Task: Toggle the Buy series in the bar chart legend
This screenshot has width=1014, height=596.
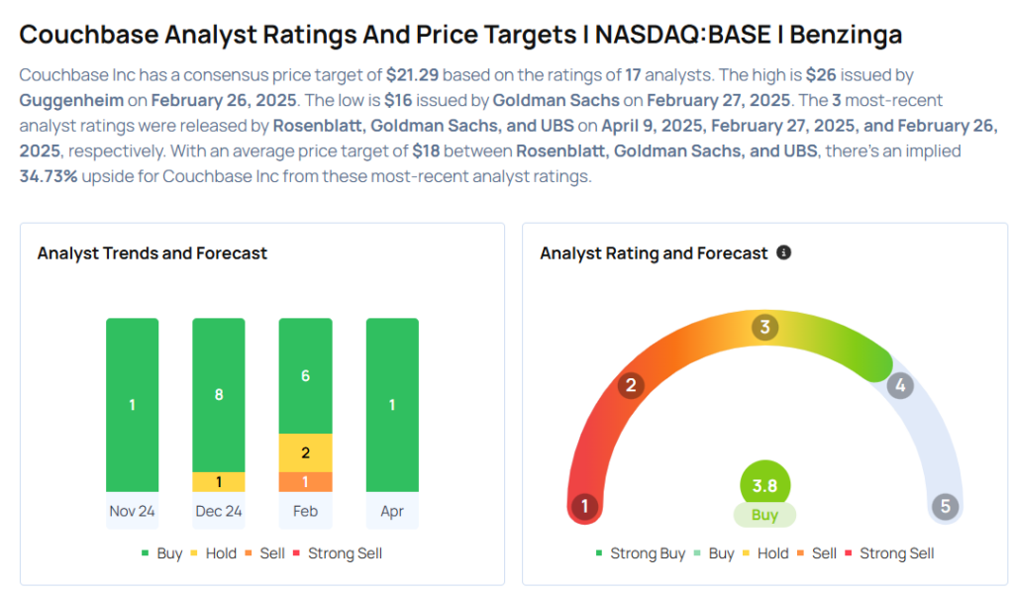Action: (x=161, y=553)
